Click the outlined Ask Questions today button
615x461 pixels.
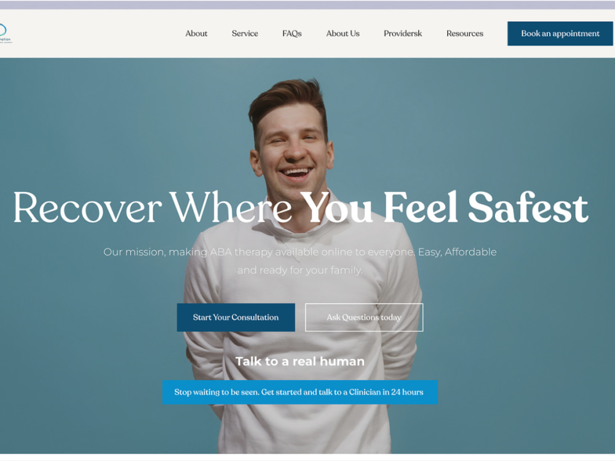click(x=364, y=317)
